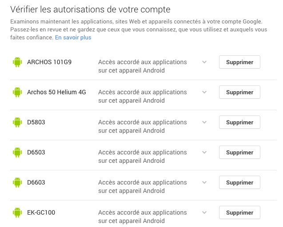The image size is (283, 227).
Task: Click the Android icon for D6503
Action: (x=17, y=153)
